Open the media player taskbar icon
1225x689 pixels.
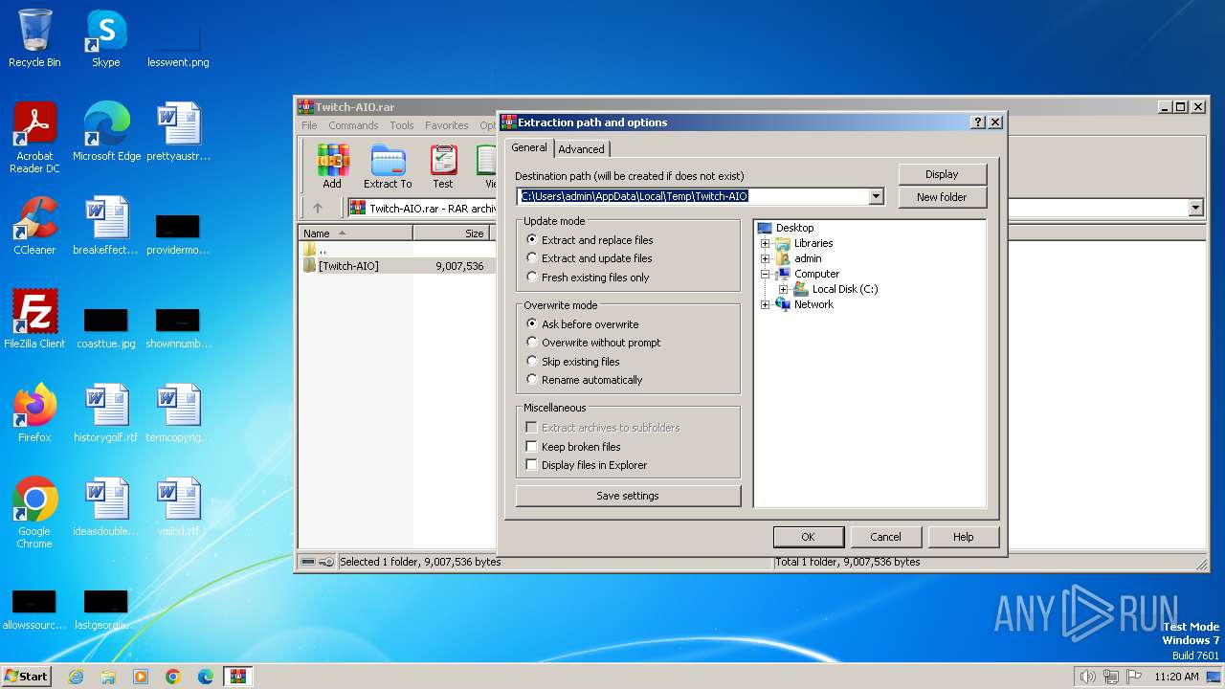[141, 677]
